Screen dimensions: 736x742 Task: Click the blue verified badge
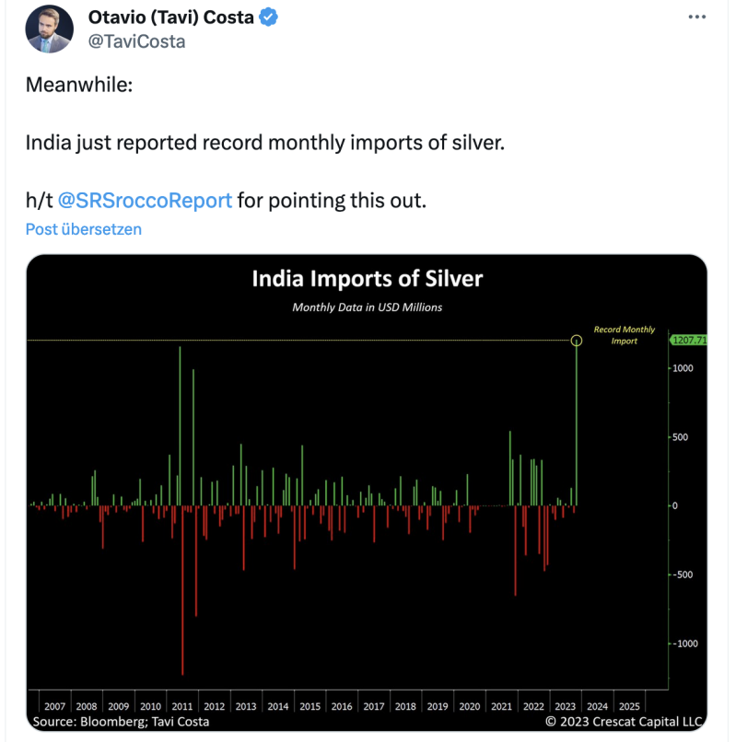269,17
